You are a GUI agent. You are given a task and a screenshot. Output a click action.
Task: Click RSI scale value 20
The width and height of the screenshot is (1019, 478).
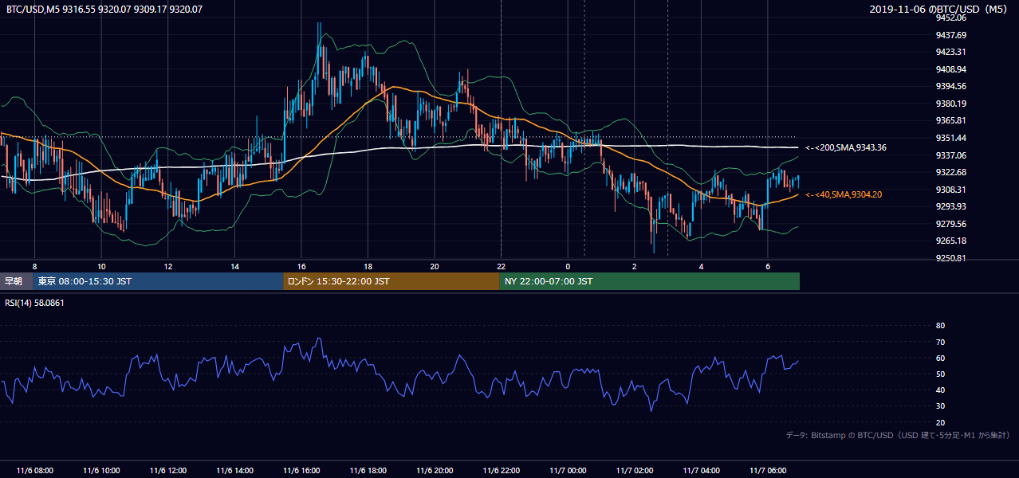click(940, 422)
